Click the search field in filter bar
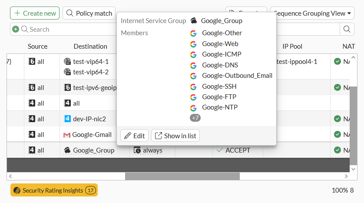The width and height of the screenshot is (364, 203). click(65, 30)
